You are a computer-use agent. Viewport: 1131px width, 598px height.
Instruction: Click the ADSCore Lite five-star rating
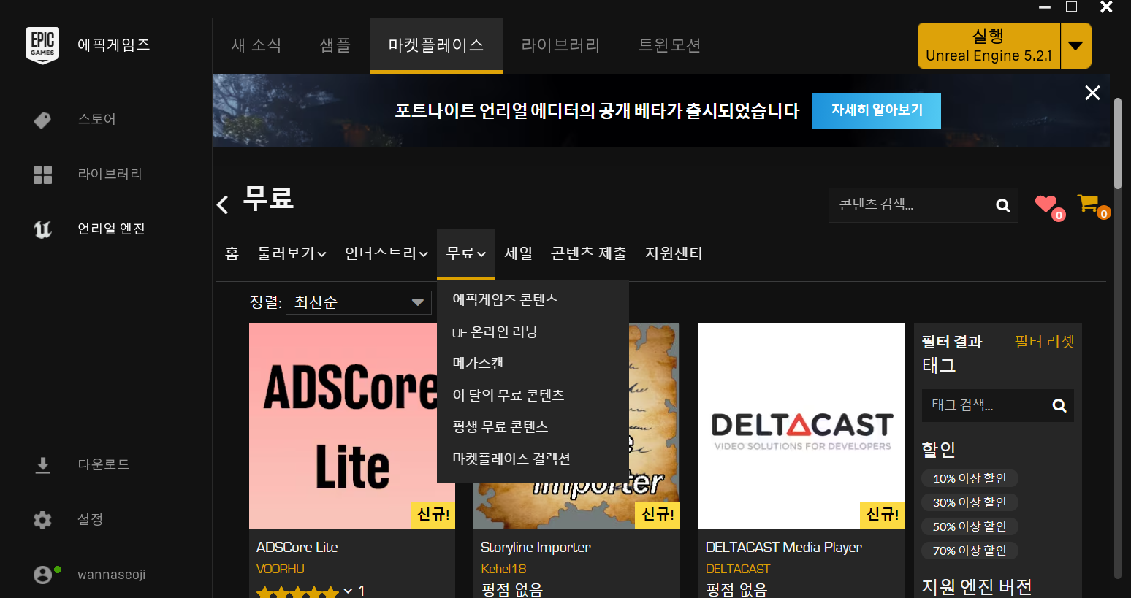pyautogui.click(x=298, y=591)
